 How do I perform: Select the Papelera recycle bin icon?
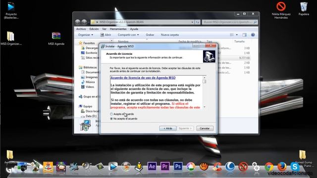[304, 9]
